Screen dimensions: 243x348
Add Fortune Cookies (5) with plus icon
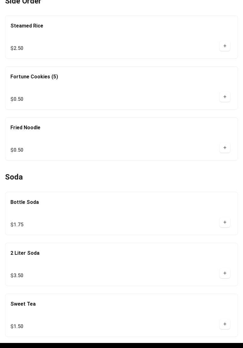pos(225,97)
